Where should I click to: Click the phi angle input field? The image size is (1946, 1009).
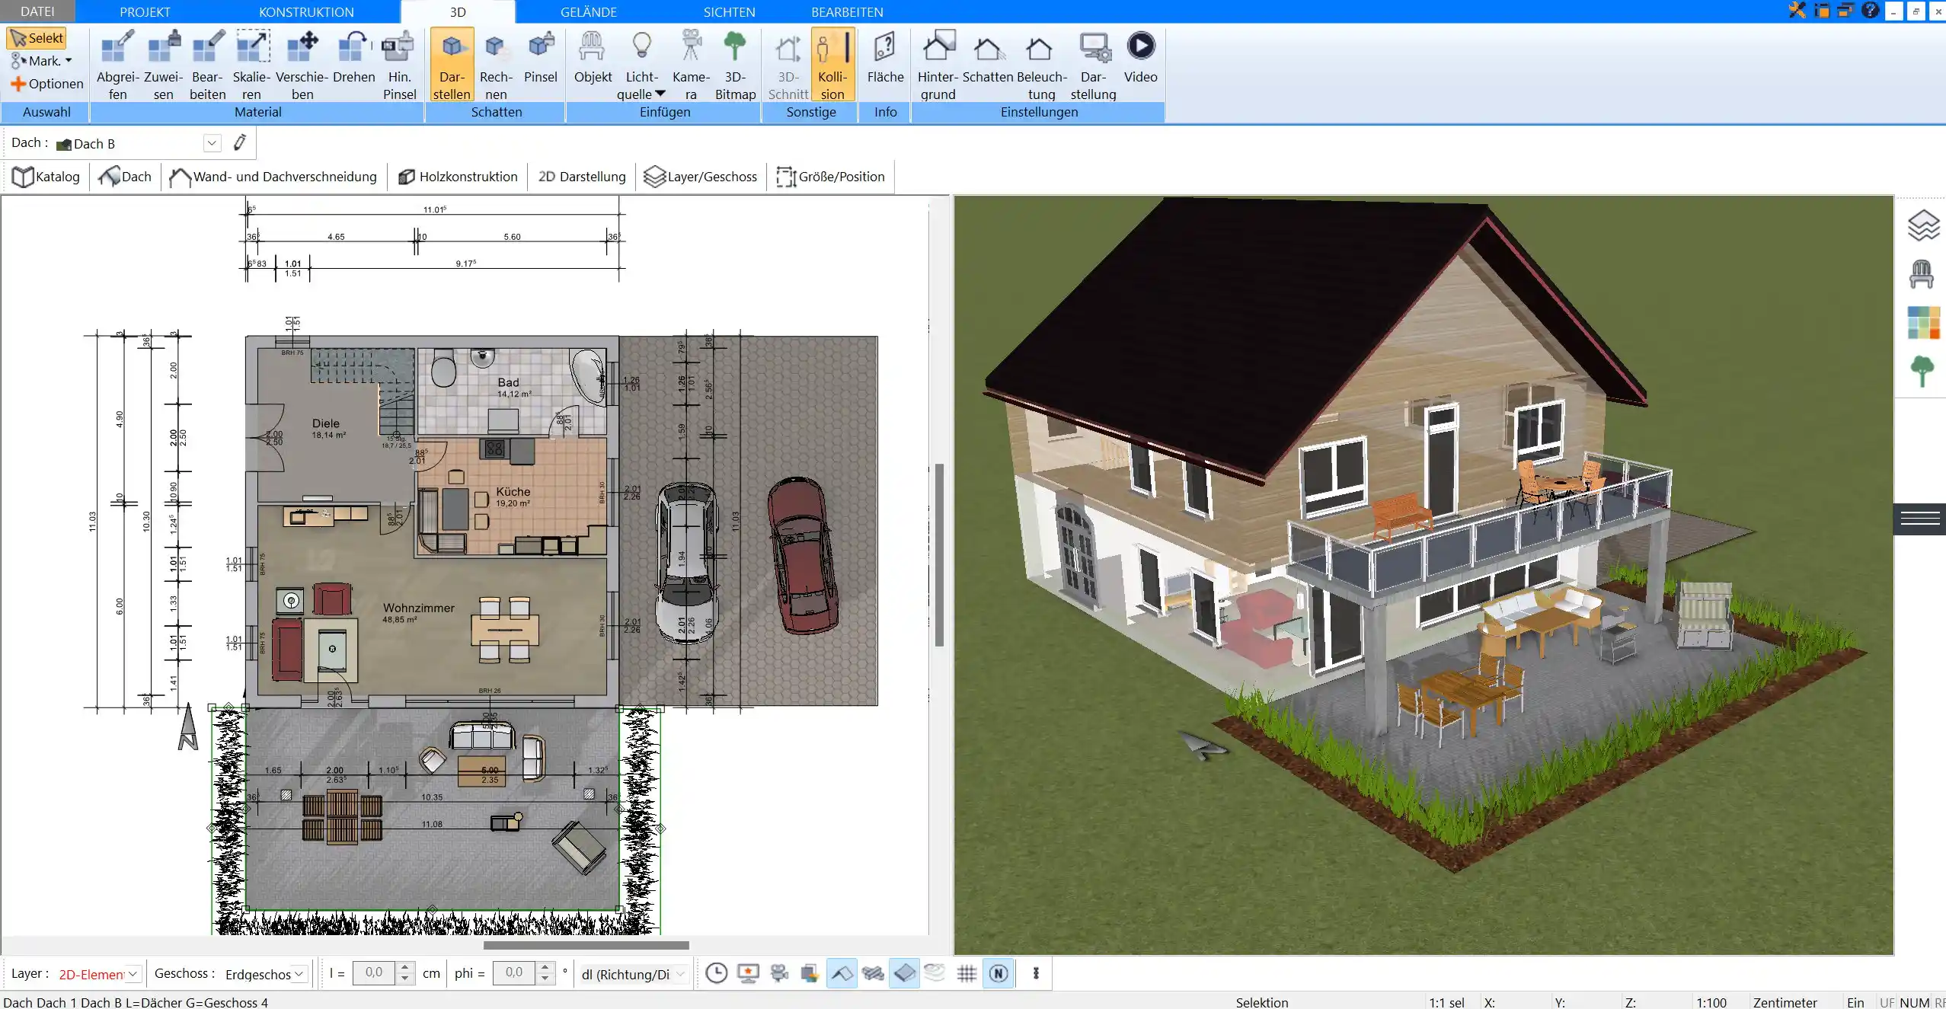(x=514, y=972)
